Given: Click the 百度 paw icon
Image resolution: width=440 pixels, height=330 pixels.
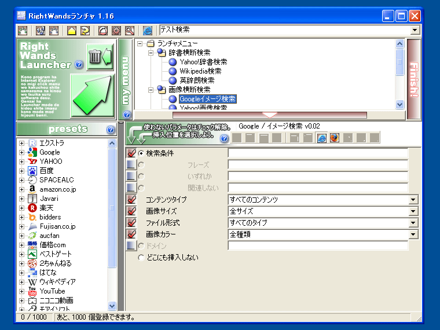Looking at the screenshot, I should 32,171.
